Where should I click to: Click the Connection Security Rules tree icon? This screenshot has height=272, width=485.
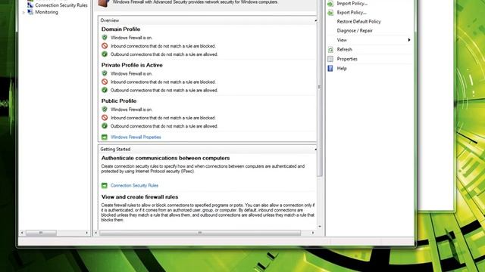tap(30, 5)
